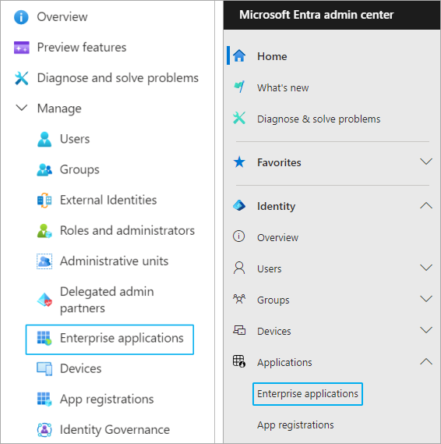Open Enterprise applications under Applications in Entra
441x444 pixels.
pyautogui.click(x=308, y=394)
